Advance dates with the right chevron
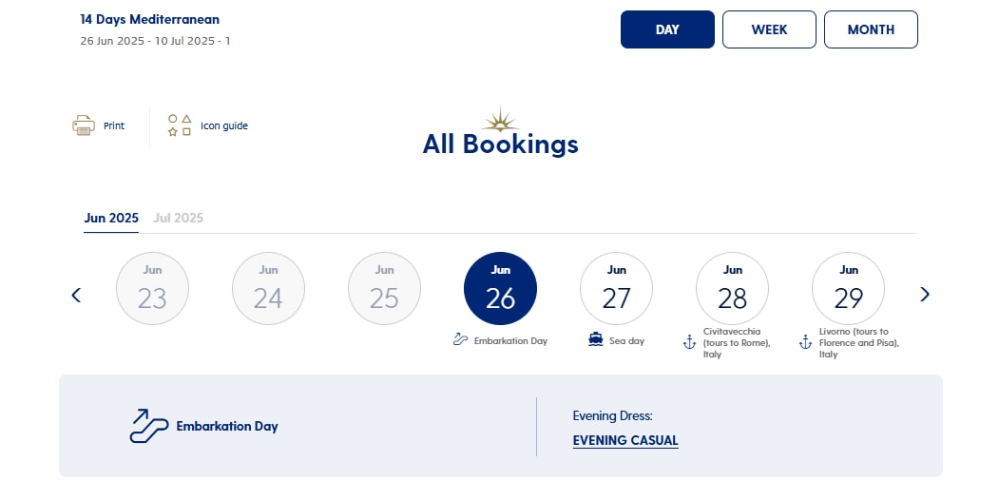 [925, 295]
